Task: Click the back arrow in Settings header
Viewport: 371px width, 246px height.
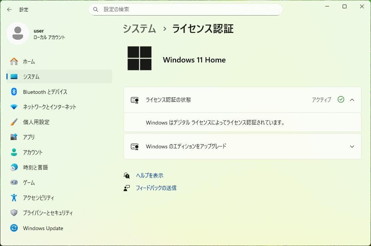Action: pyautogui.click(x=9, y=9)
